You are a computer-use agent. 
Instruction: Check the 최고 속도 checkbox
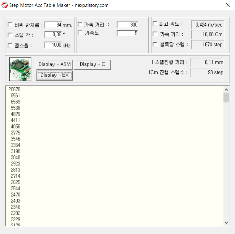(x=155, y=24)
